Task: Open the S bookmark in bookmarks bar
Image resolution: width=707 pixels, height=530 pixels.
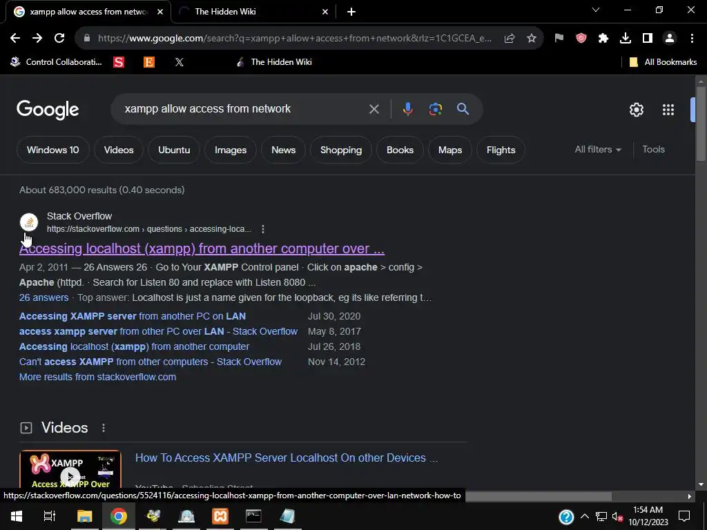Action: [x=119, y=62]
